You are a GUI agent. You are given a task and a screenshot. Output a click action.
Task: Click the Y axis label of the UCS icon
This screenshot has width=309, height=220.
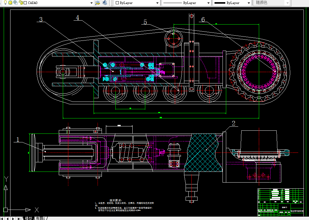pyautogui.click(x=6, y=179)
